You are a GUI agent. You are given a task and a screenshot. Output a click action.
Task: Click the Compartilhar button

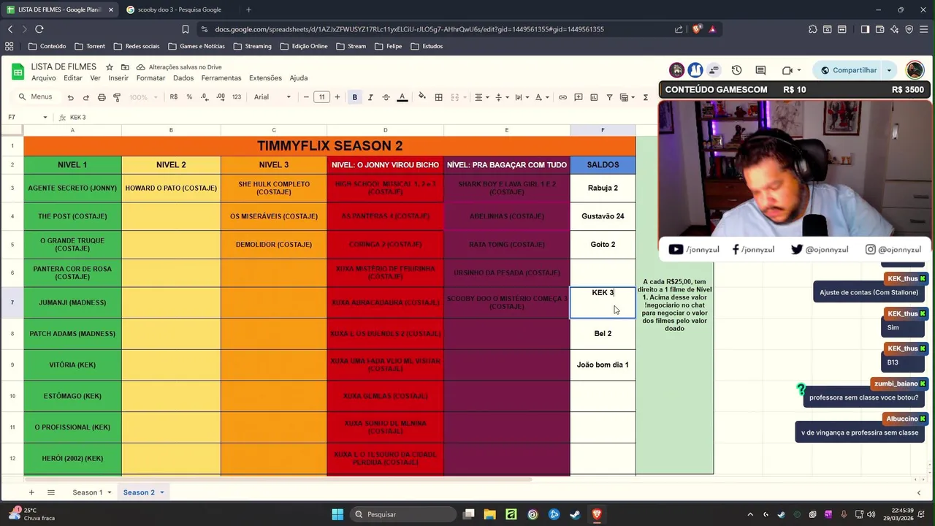coord(848,70)
